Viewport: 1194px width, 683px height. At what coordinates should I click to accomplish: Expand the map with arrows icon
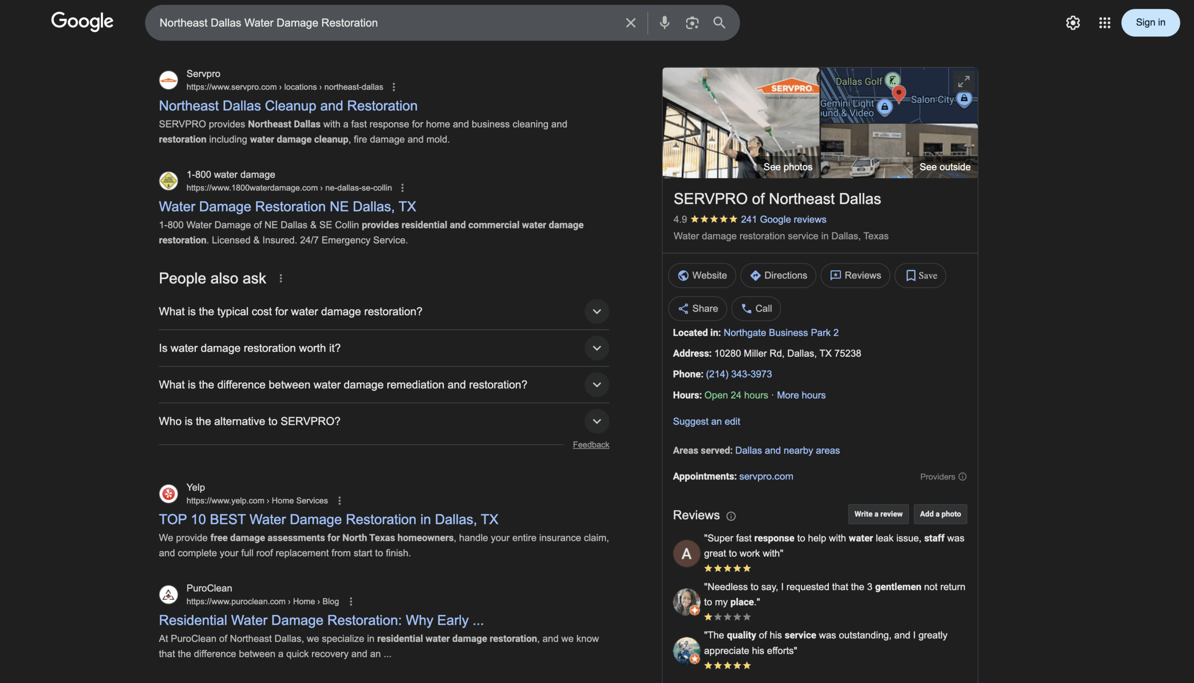click(964, 82)
